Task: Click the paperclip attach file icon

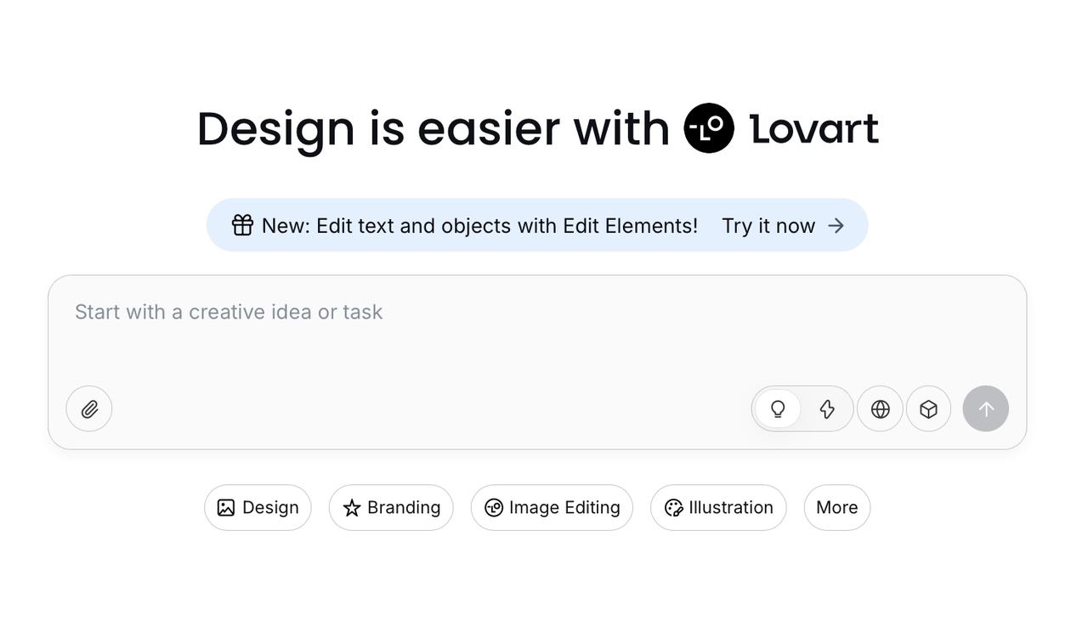Action: (x=89, y=409)
